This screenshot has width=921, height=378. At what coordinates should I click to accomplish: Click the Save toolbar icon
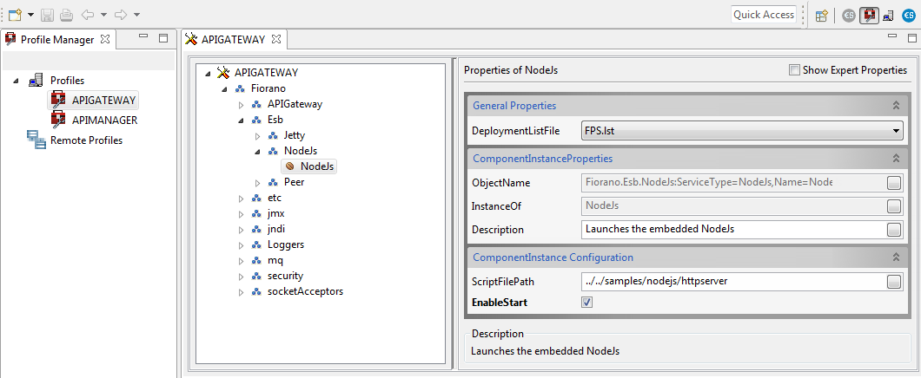click(x=48, y=15)
